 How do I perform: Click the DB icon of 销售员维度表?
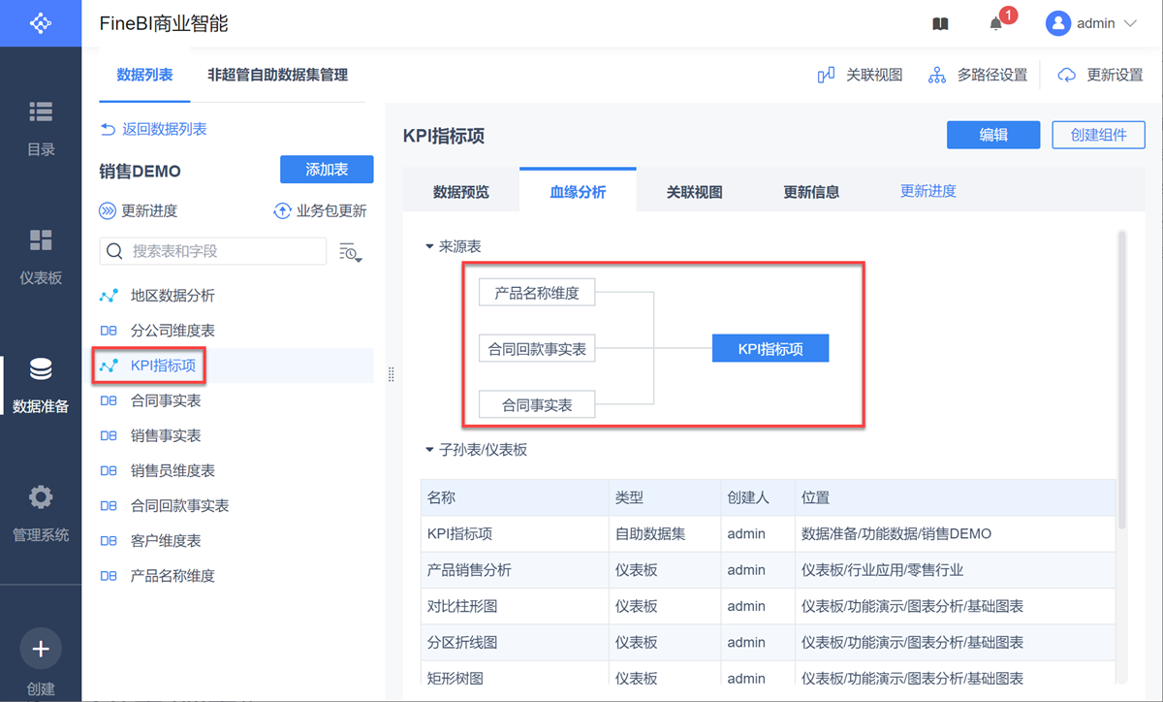[109, 470]
